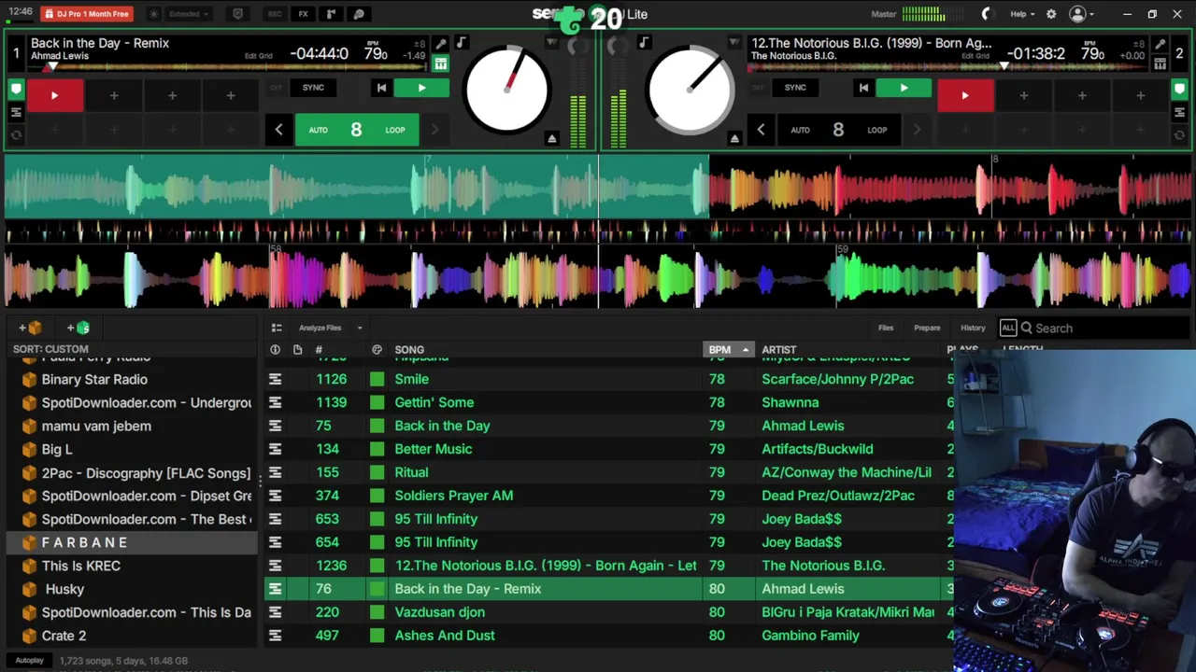1196x672 pixels.
Task: Jump deck 2 to track start
Action: pos(863,88)
